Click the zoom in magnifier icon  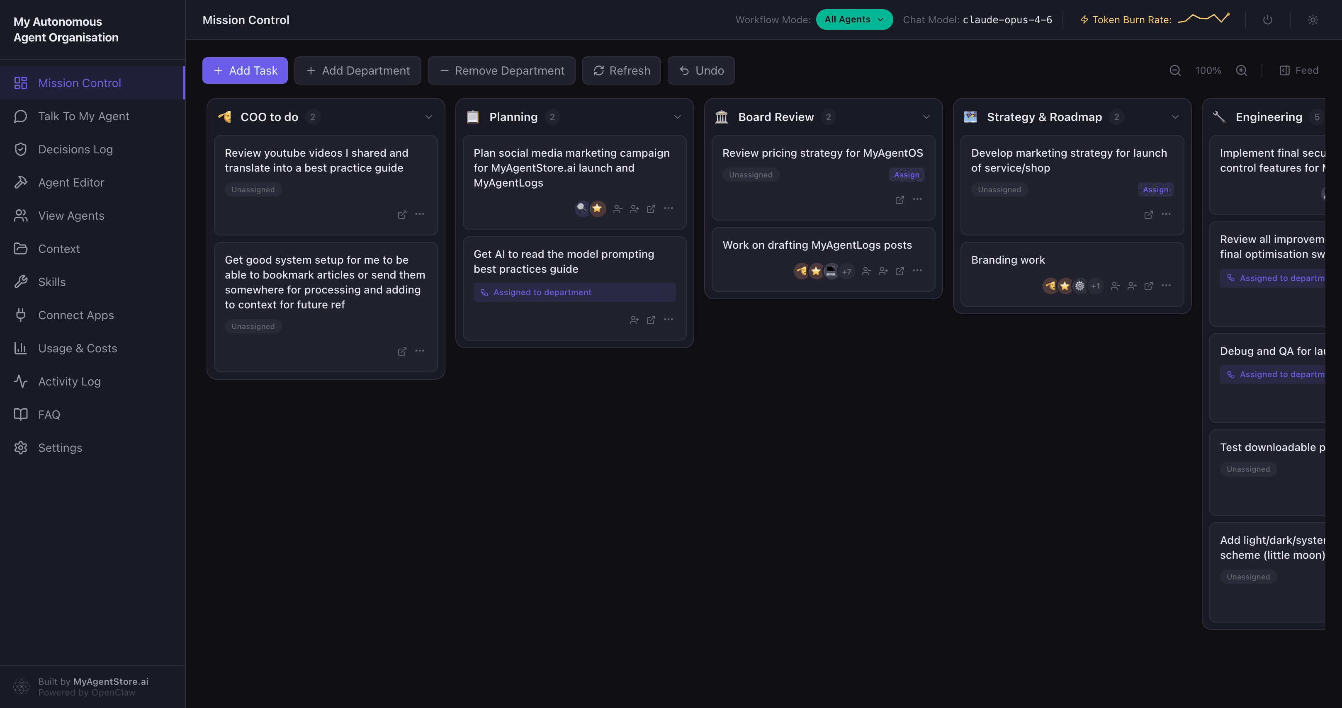(1242, 70)
